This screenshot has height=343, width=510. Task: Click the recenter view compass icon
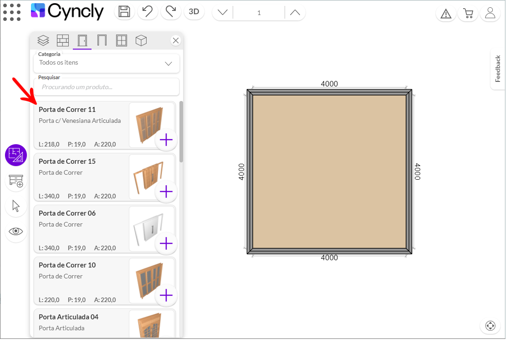point(490,325)
